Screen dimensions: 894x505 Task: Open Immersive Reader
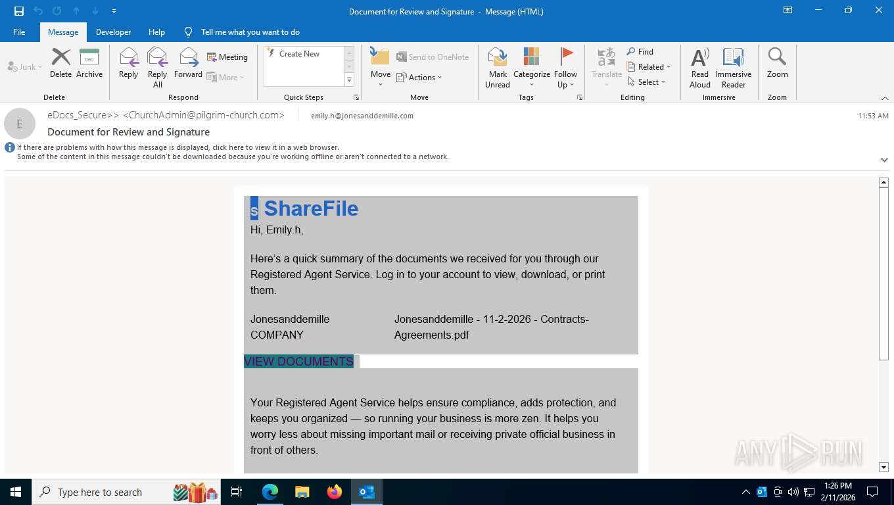[734, 67]
